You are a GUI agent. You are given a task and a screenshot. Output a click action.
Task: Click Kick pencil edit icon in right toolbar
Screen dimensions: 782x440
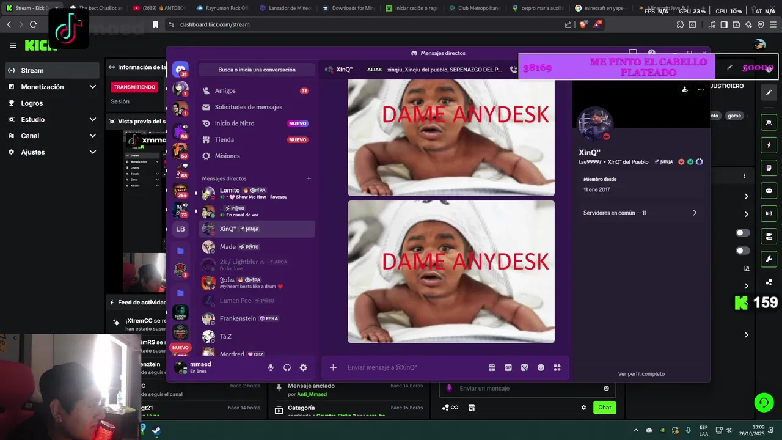(x=769, y=92)
